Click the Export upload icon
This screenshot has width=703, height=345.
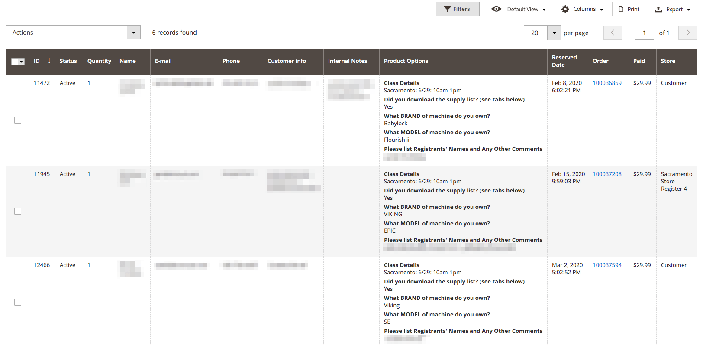click(x=658, y=9)
